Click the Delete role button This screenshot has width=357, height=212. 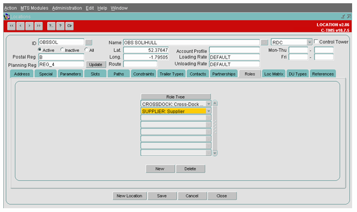coord(190,169)
